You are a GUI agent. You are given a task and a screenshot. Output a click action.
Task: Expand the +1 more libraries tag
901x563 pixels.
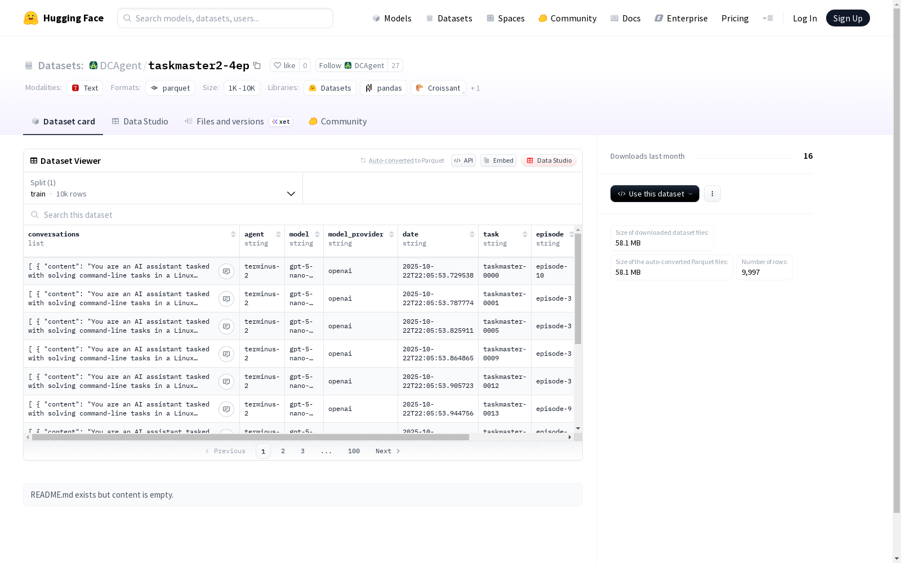coord(475,88)
